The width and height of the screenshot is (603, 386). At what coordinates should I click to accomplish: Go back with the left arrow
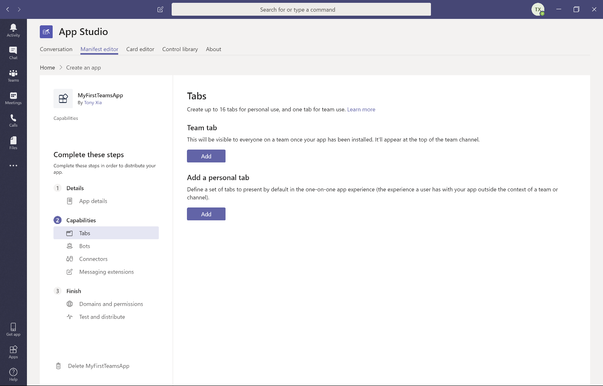coord(8,9)
